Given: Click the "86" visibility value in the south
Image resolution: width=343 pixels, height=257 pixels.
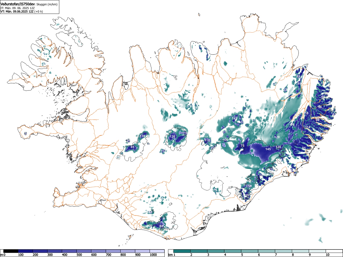Looking at the screenshot, I should coord(150,226).
